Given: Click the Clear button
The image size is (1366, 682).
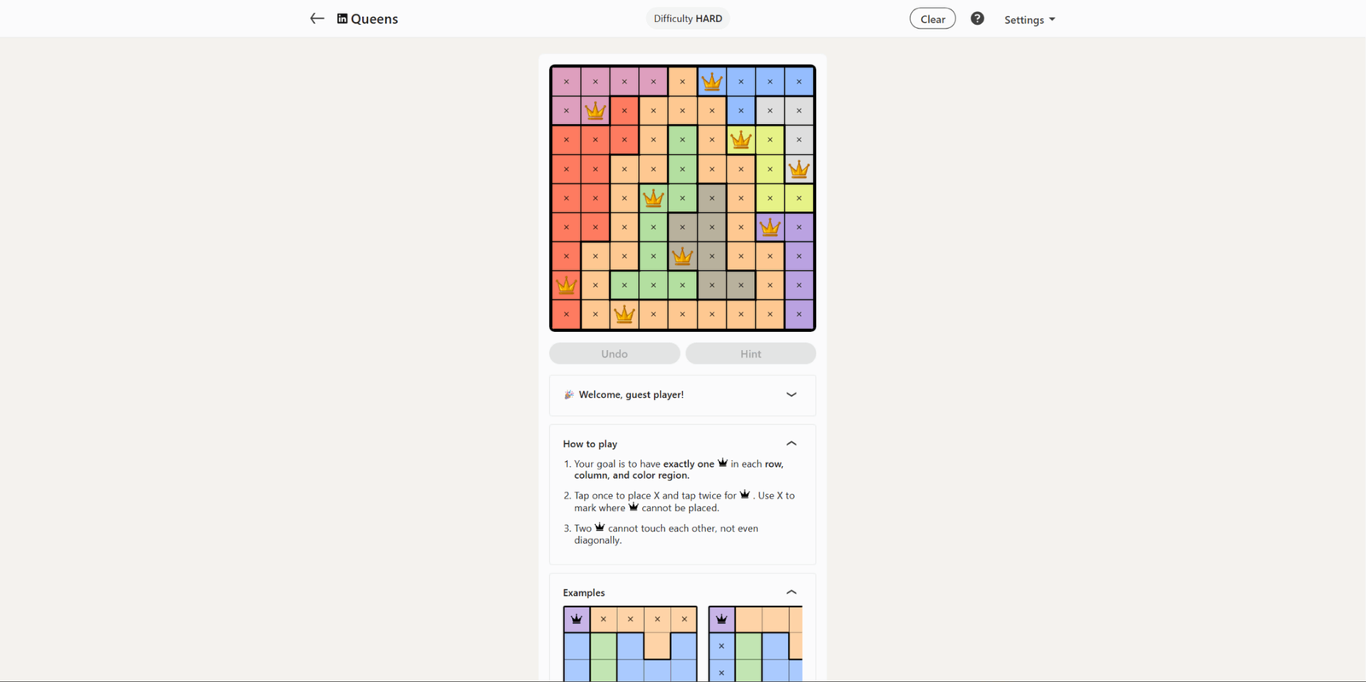Looking at the screenshot, I should pos(932,18).
